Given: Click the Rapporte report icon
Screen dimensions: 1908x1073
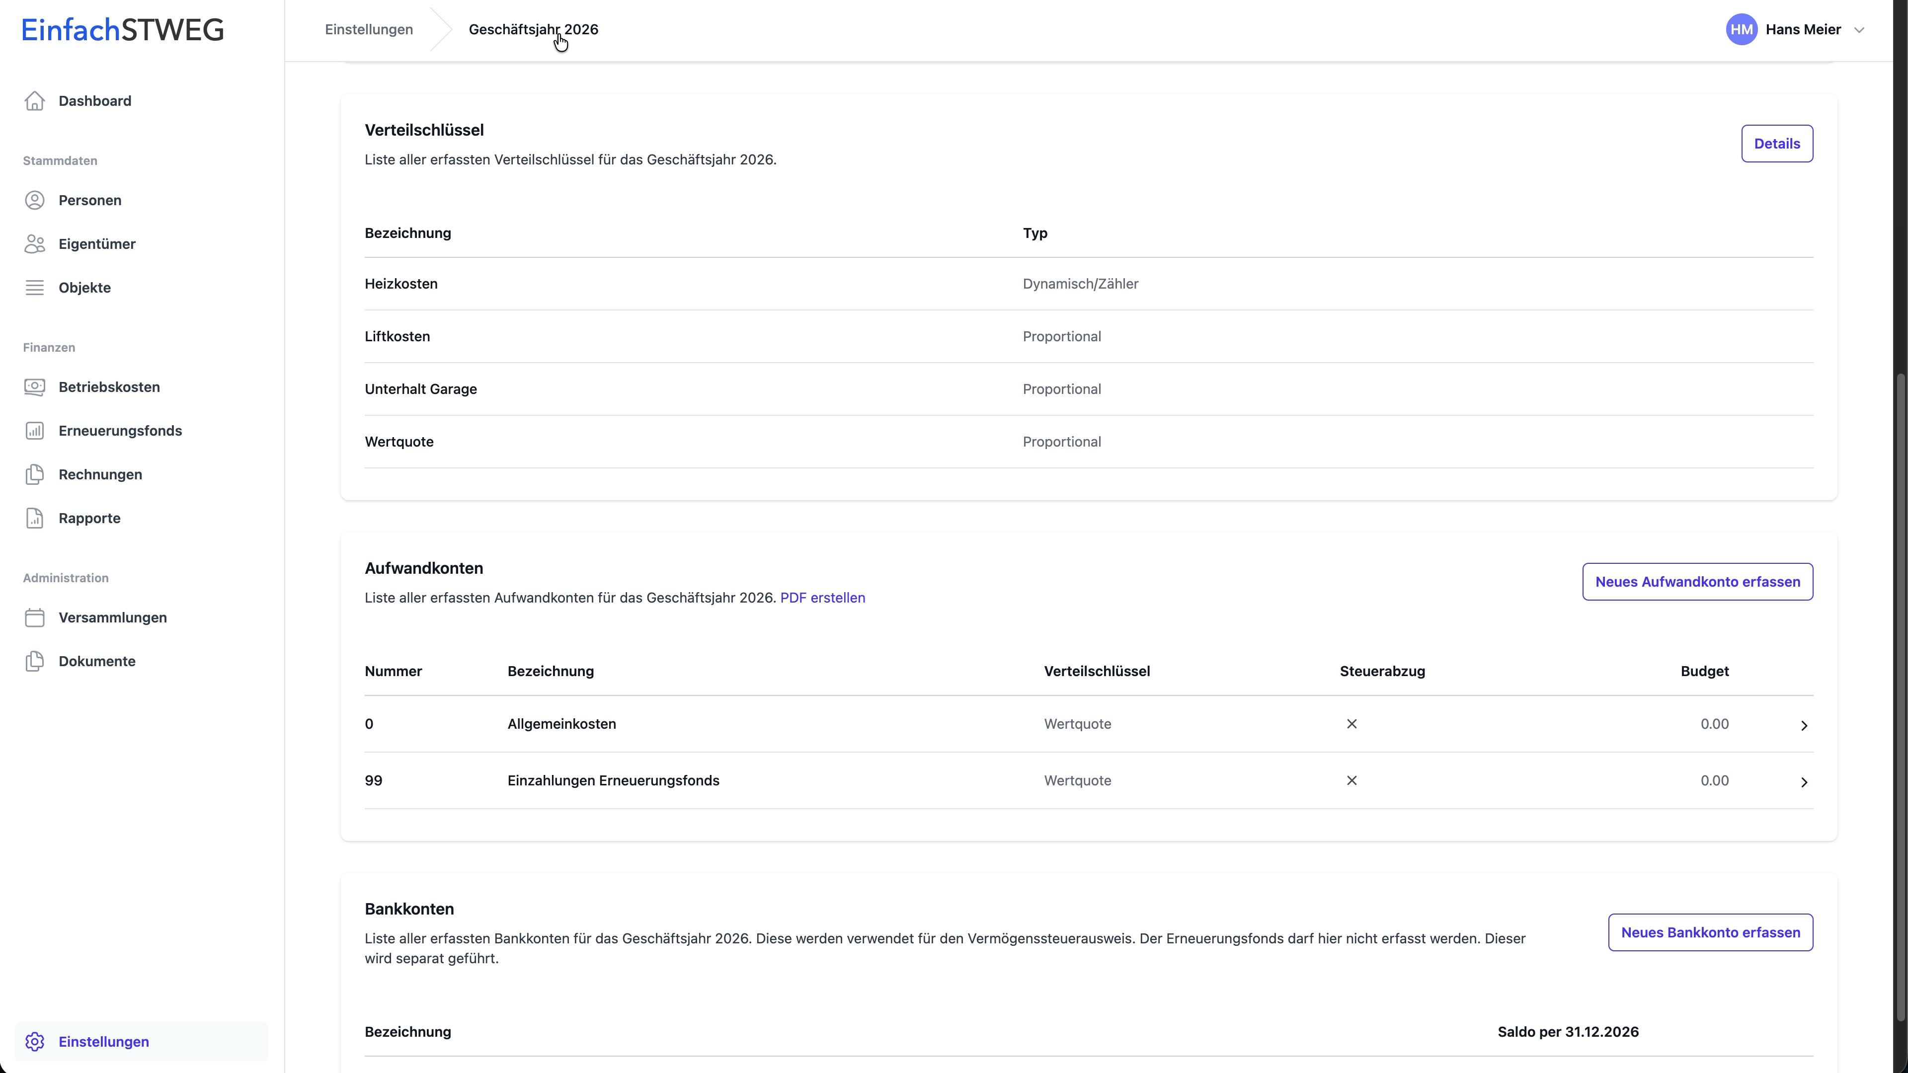Looking at the screenshot, I should [34, 518].
